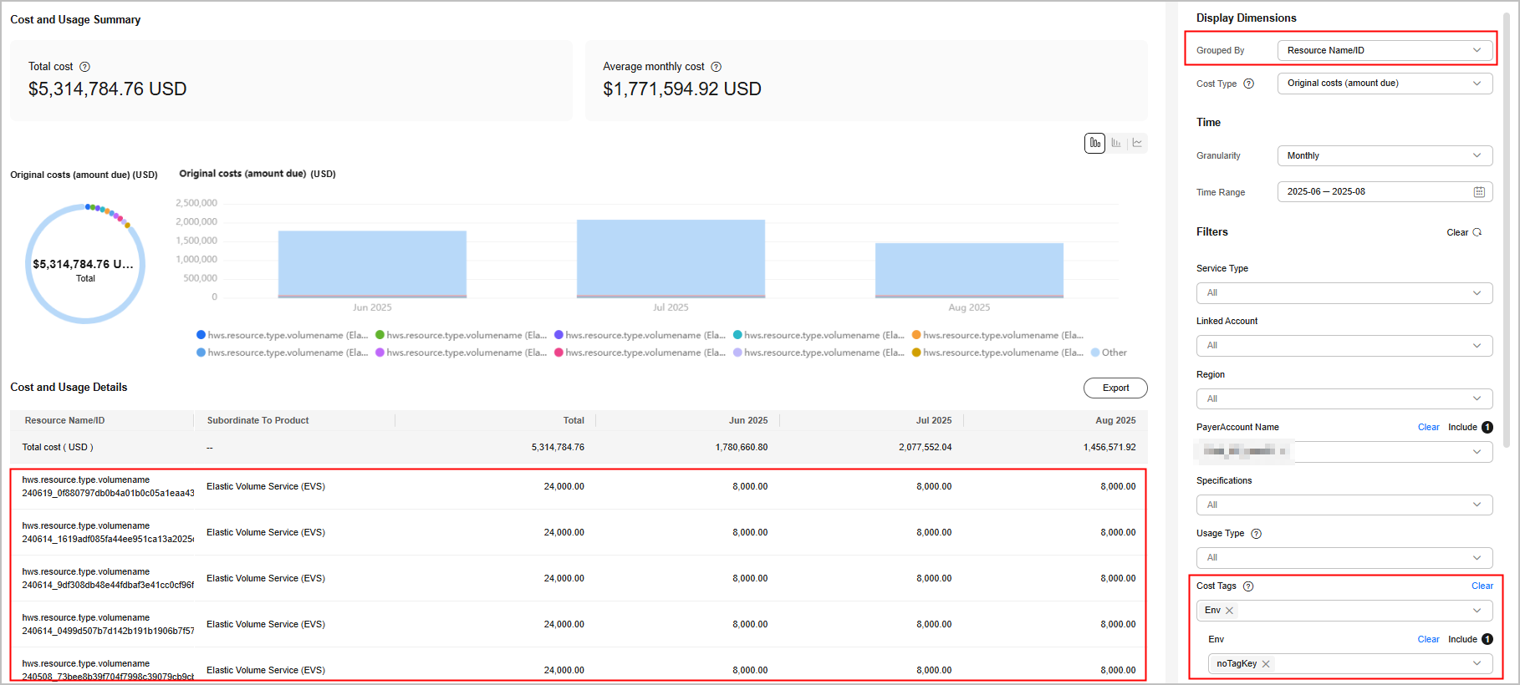The width and height of the screenshot is (1520, 685).
Task: Click the help icon beside Total cost
Action: coord(84,67)
